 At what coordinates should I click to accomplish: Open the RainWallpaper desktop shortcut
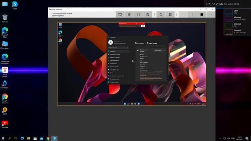5,85
